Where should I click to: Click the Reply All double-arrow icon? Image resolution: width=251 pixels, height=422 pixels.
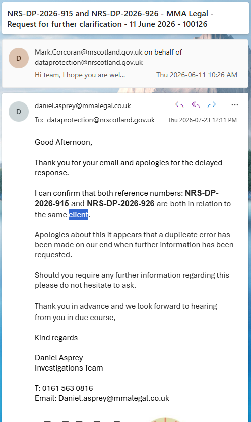tap(196, 105)
